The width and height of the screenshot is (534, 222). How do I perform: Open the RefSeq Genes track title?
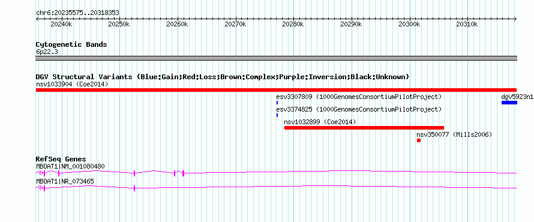61,159
